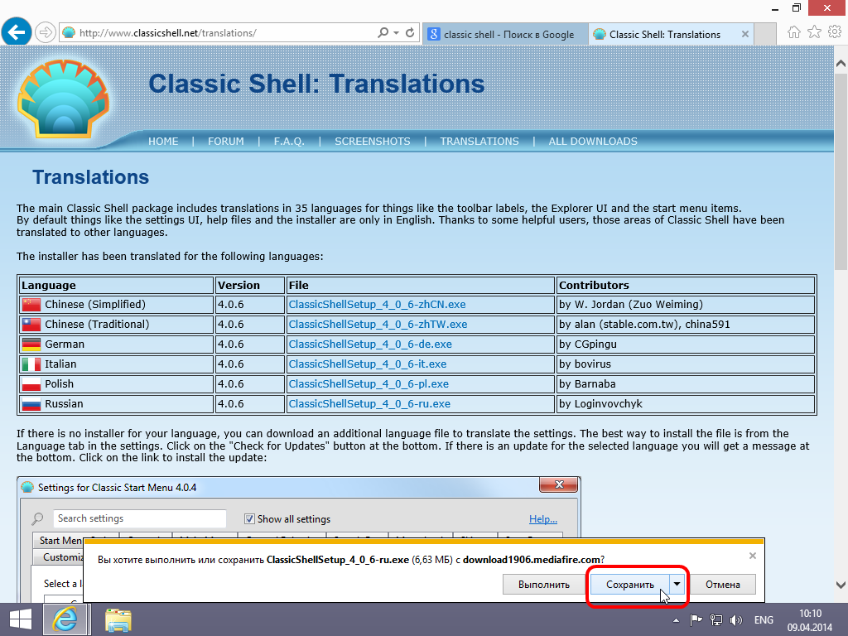Refresh the page with reload icon

pyautogui.click(x=410, y=32)
